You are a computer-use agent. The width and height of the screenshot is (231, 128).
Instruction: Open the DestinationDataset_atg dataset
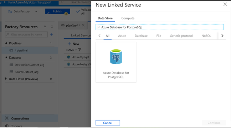tap(30, 65)
